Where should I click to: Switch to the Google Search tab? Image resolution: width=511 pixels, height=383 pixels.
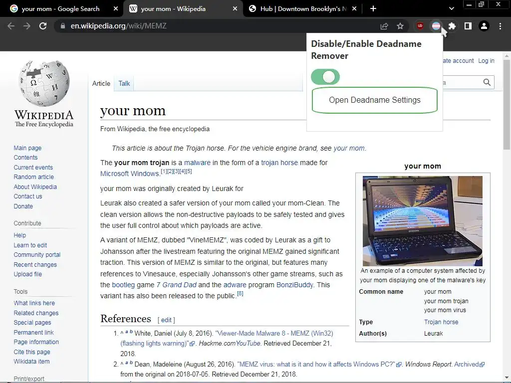tap(60, 9)
